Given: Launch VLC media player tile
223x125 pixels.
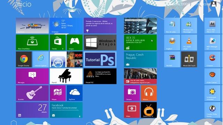Looking at the screenshot, I should pyautogui.click(x=189, y=42).
